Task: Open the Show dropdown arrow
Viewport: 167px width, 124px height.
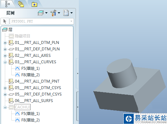Action: pos(71,13)
